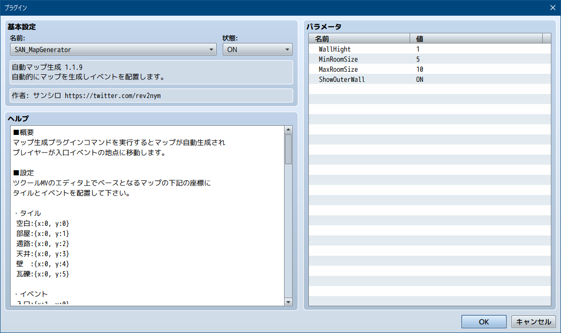Click the ON value of ShowOuterWall

(x=420, y=79)
